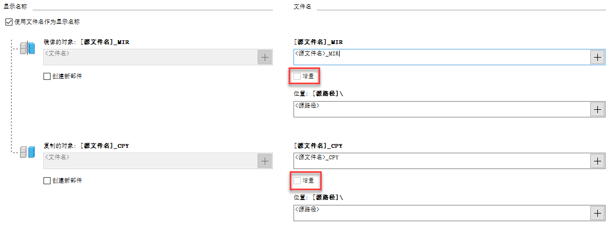612x225 pixels.
Task: Uncheck 使用文件名作为显示名称 checkbox
Action: click(x=8, y=22)
